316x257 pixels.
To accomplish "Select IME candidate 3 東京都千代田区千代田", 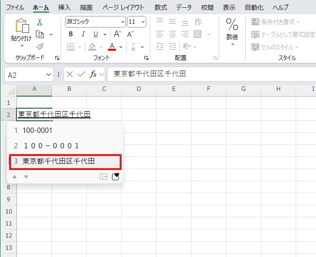I will click(65, 161).
